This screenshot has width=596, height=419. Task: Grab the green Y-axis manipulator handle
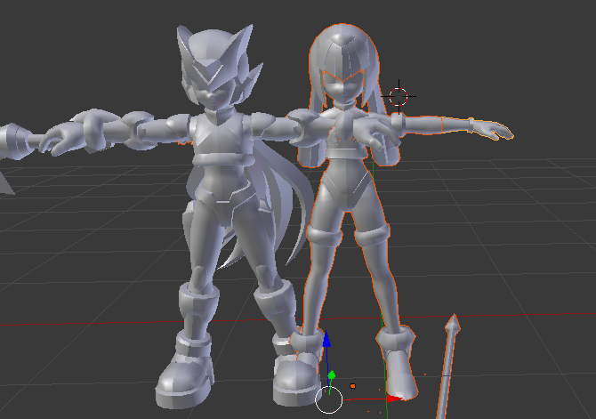(x=332, y=375)
